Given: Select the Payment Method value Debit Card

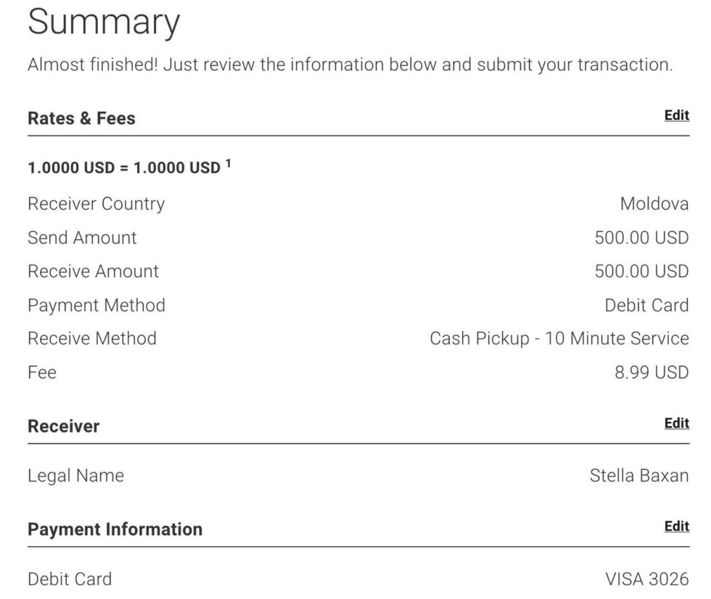Looking at the screenshot, I should point(646,305).
